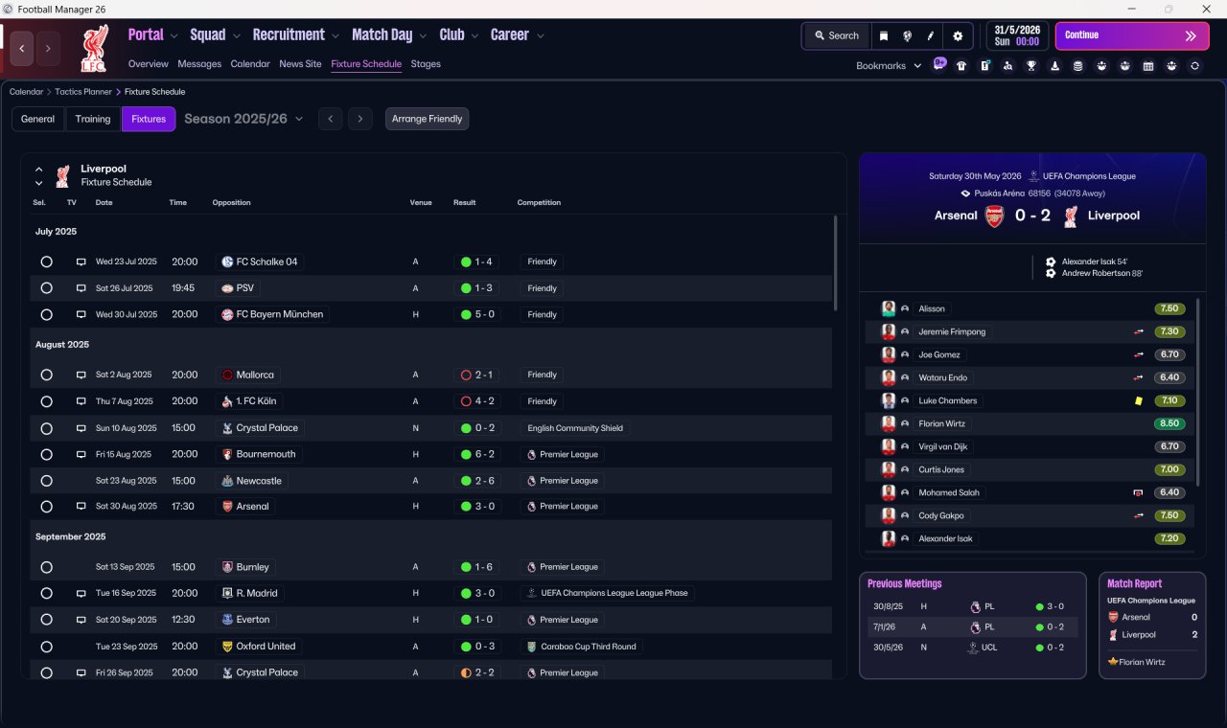Select the PSV fixture radio button

(x=46, y=288)
